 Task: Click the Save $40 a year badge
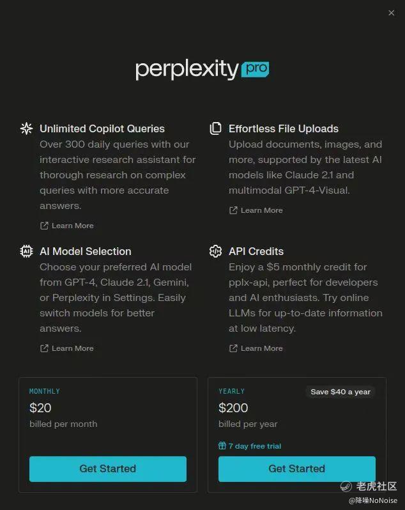340,392
